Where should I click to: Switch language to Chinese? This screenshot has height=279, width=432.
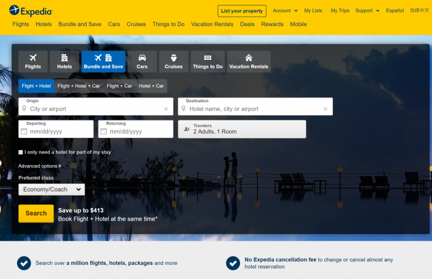click(x=419, y=10)
